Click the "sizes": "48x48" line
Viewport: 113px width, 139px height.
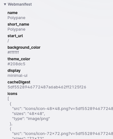coord(28,114)
